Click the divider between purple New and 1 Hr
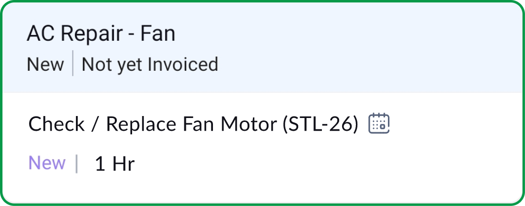 click(x=76, y=163)
